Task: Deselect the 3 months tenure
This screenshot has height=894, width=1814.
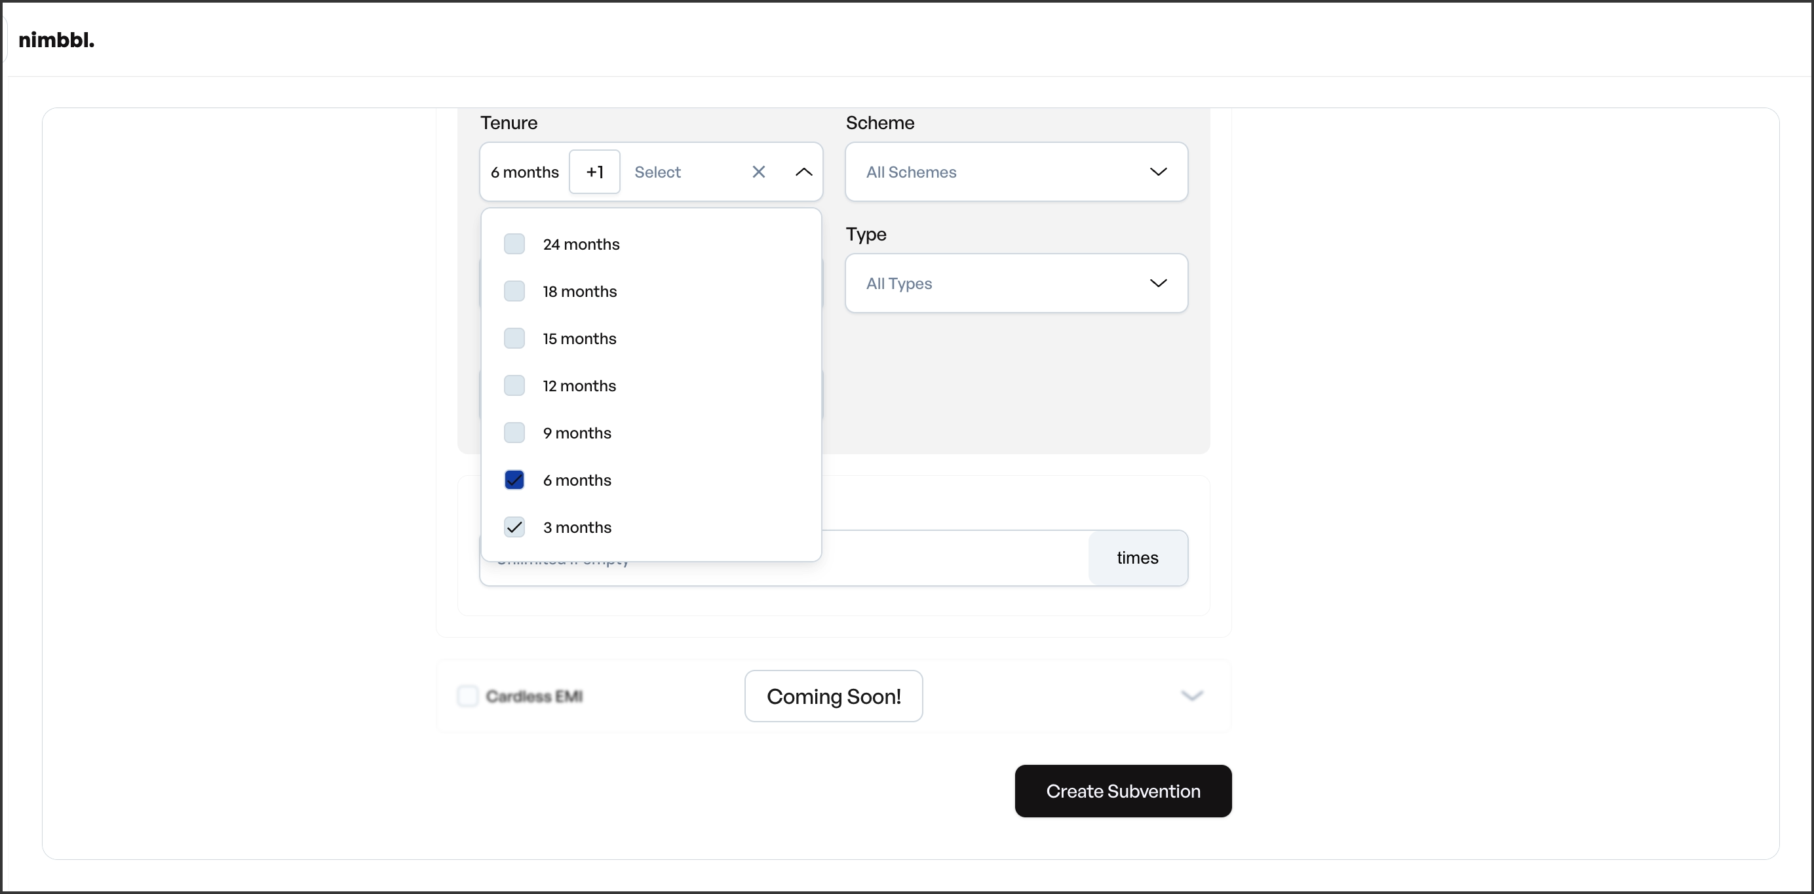Action: pyautogui.click(x=514, y=528)
